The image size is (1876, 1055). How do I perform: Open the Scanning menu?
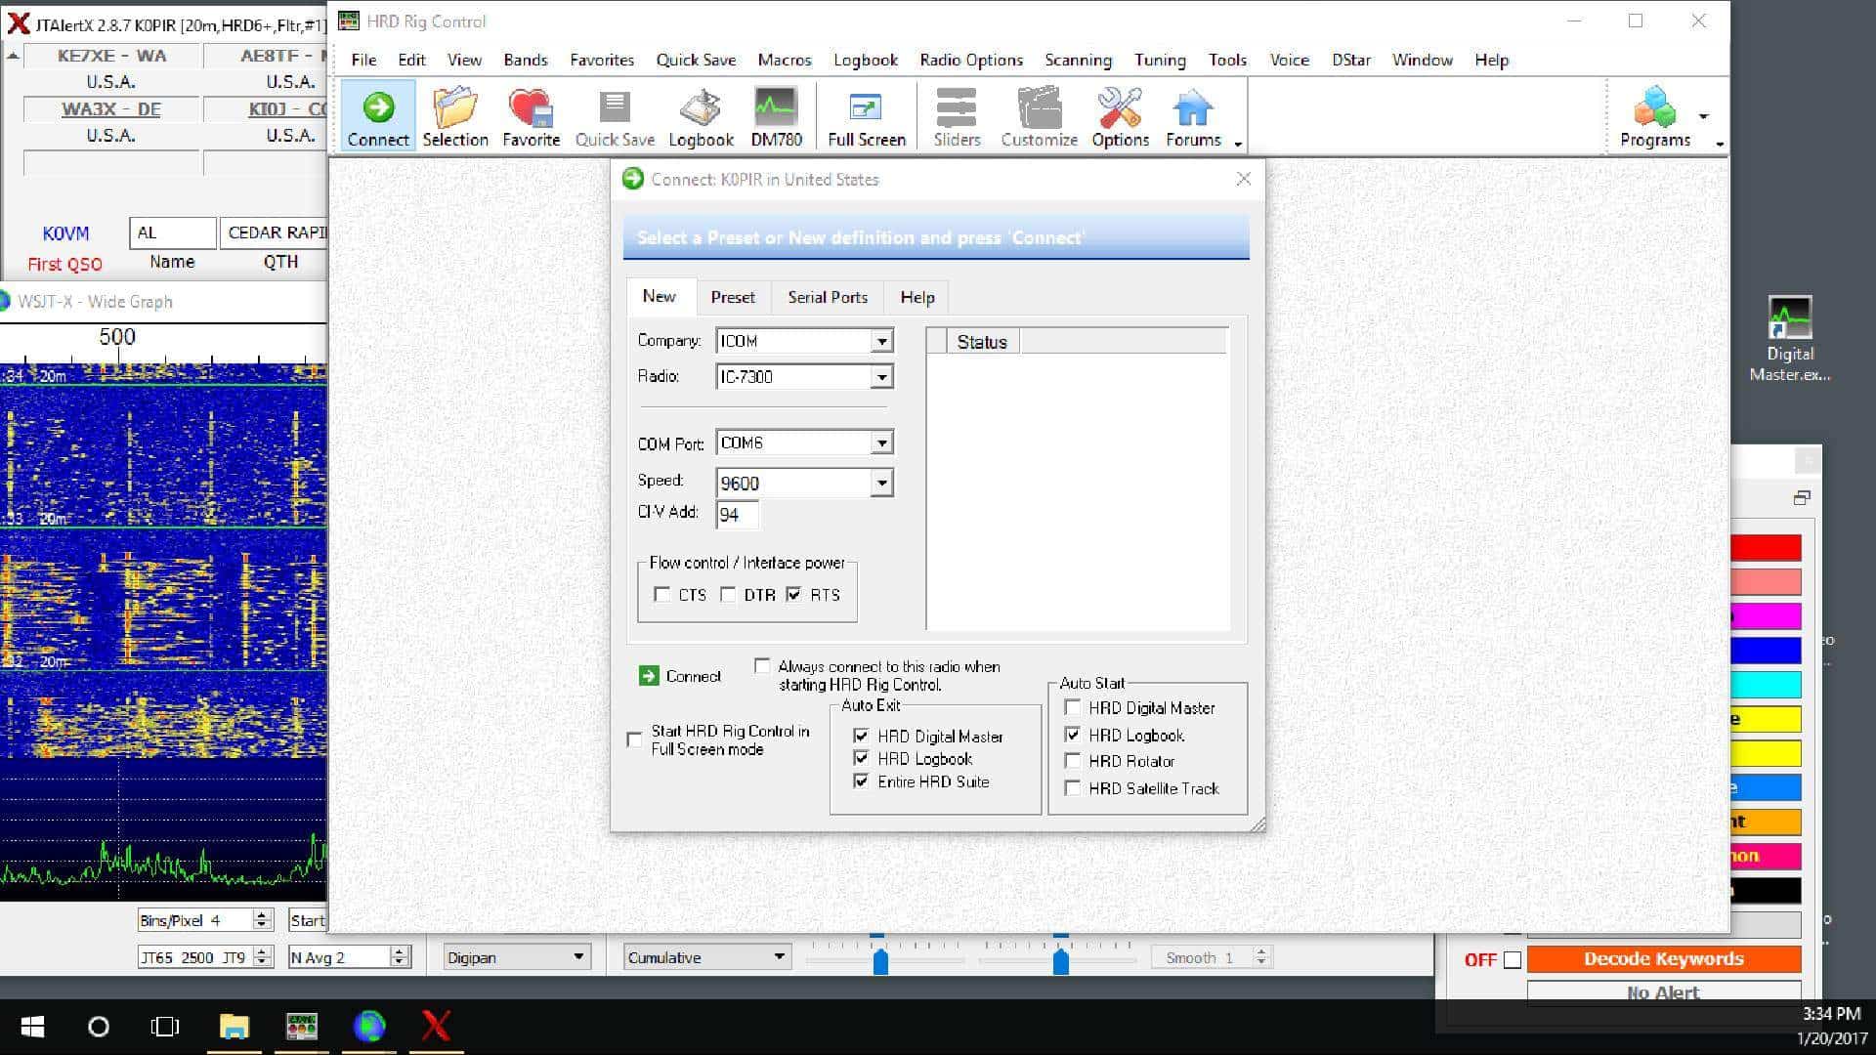[x=1077, y=60]
